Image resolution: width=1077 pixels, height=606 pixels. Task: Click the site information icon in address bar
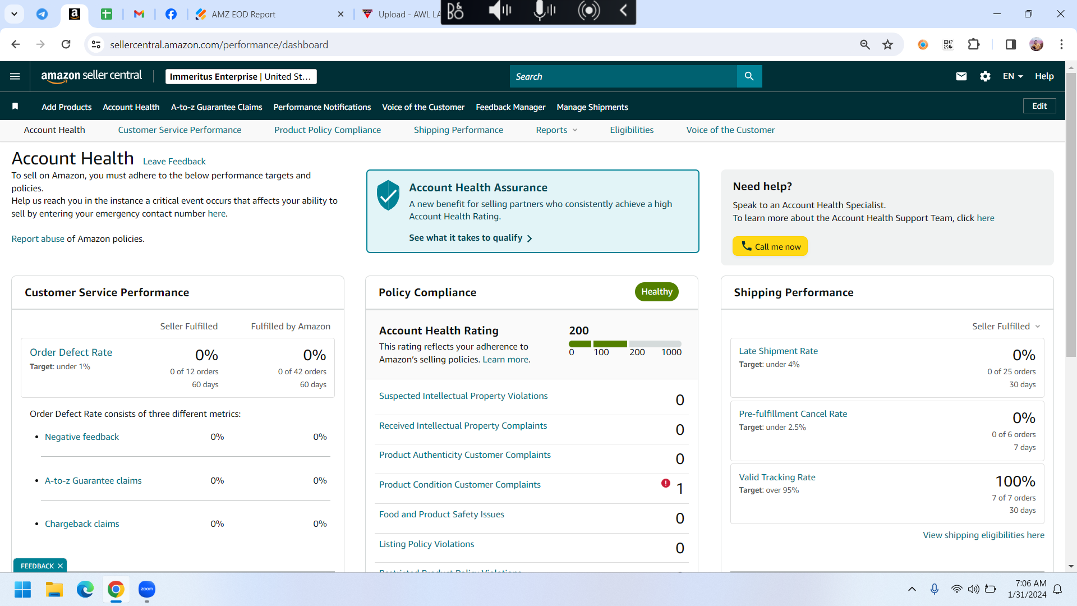(x=96, y=44)
